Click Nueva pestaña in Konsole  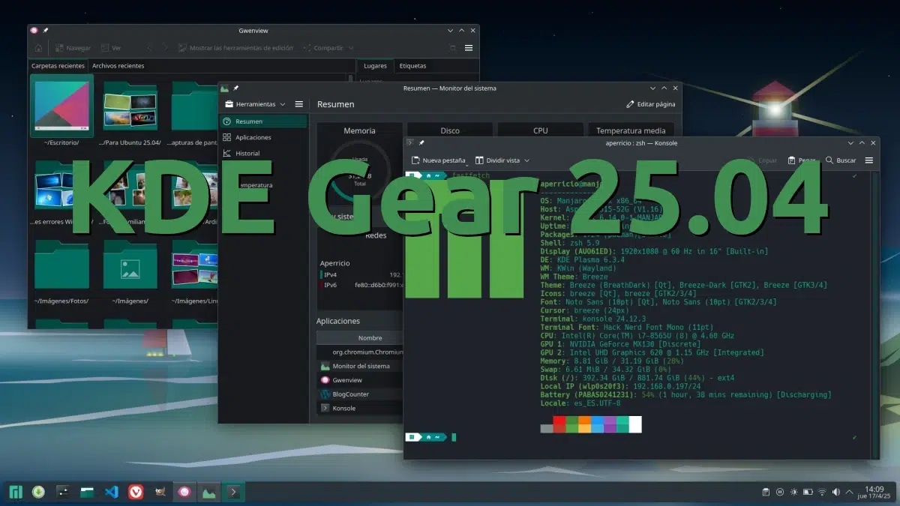(x=438, y=160)
